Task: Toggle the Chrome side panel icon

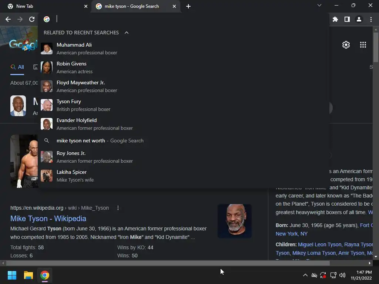Action: point(347,19)
